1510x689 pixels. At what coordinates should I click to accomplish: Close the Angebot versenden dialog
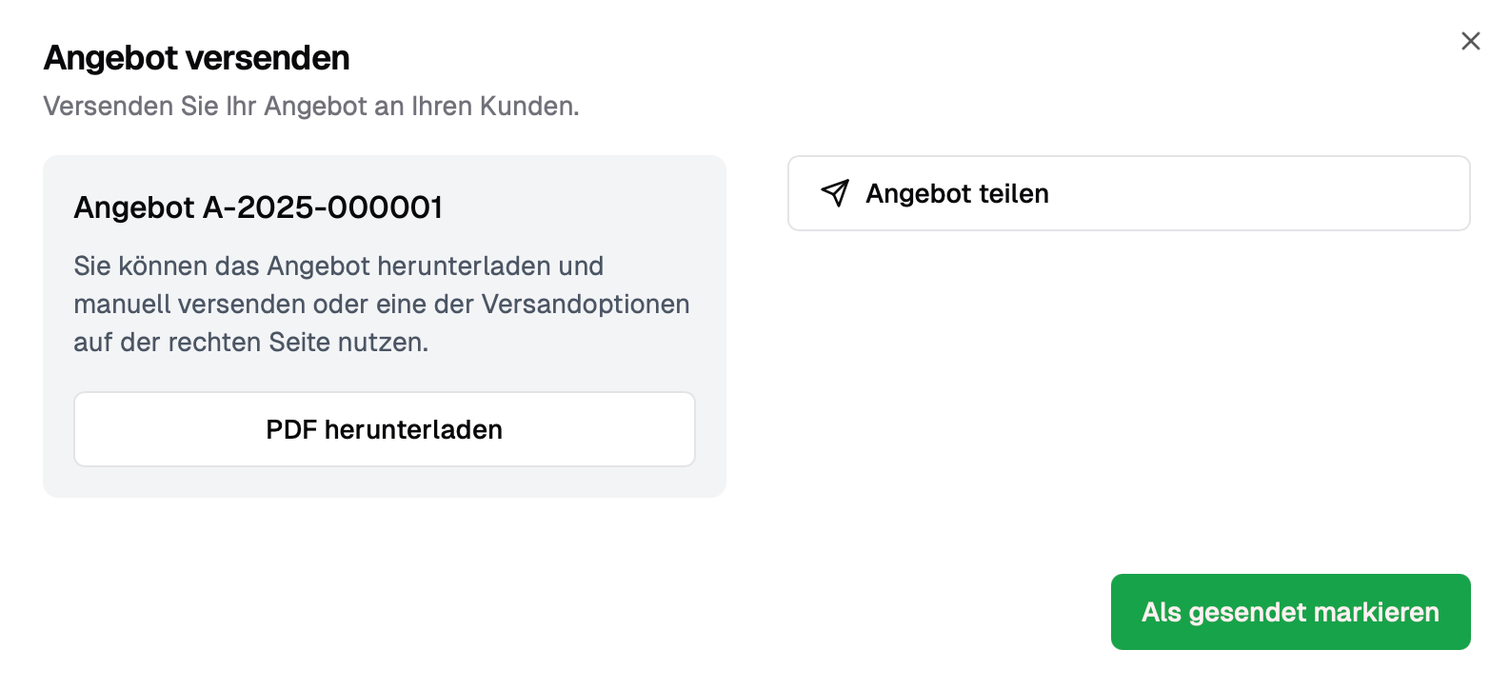[x=1470, y=41]
